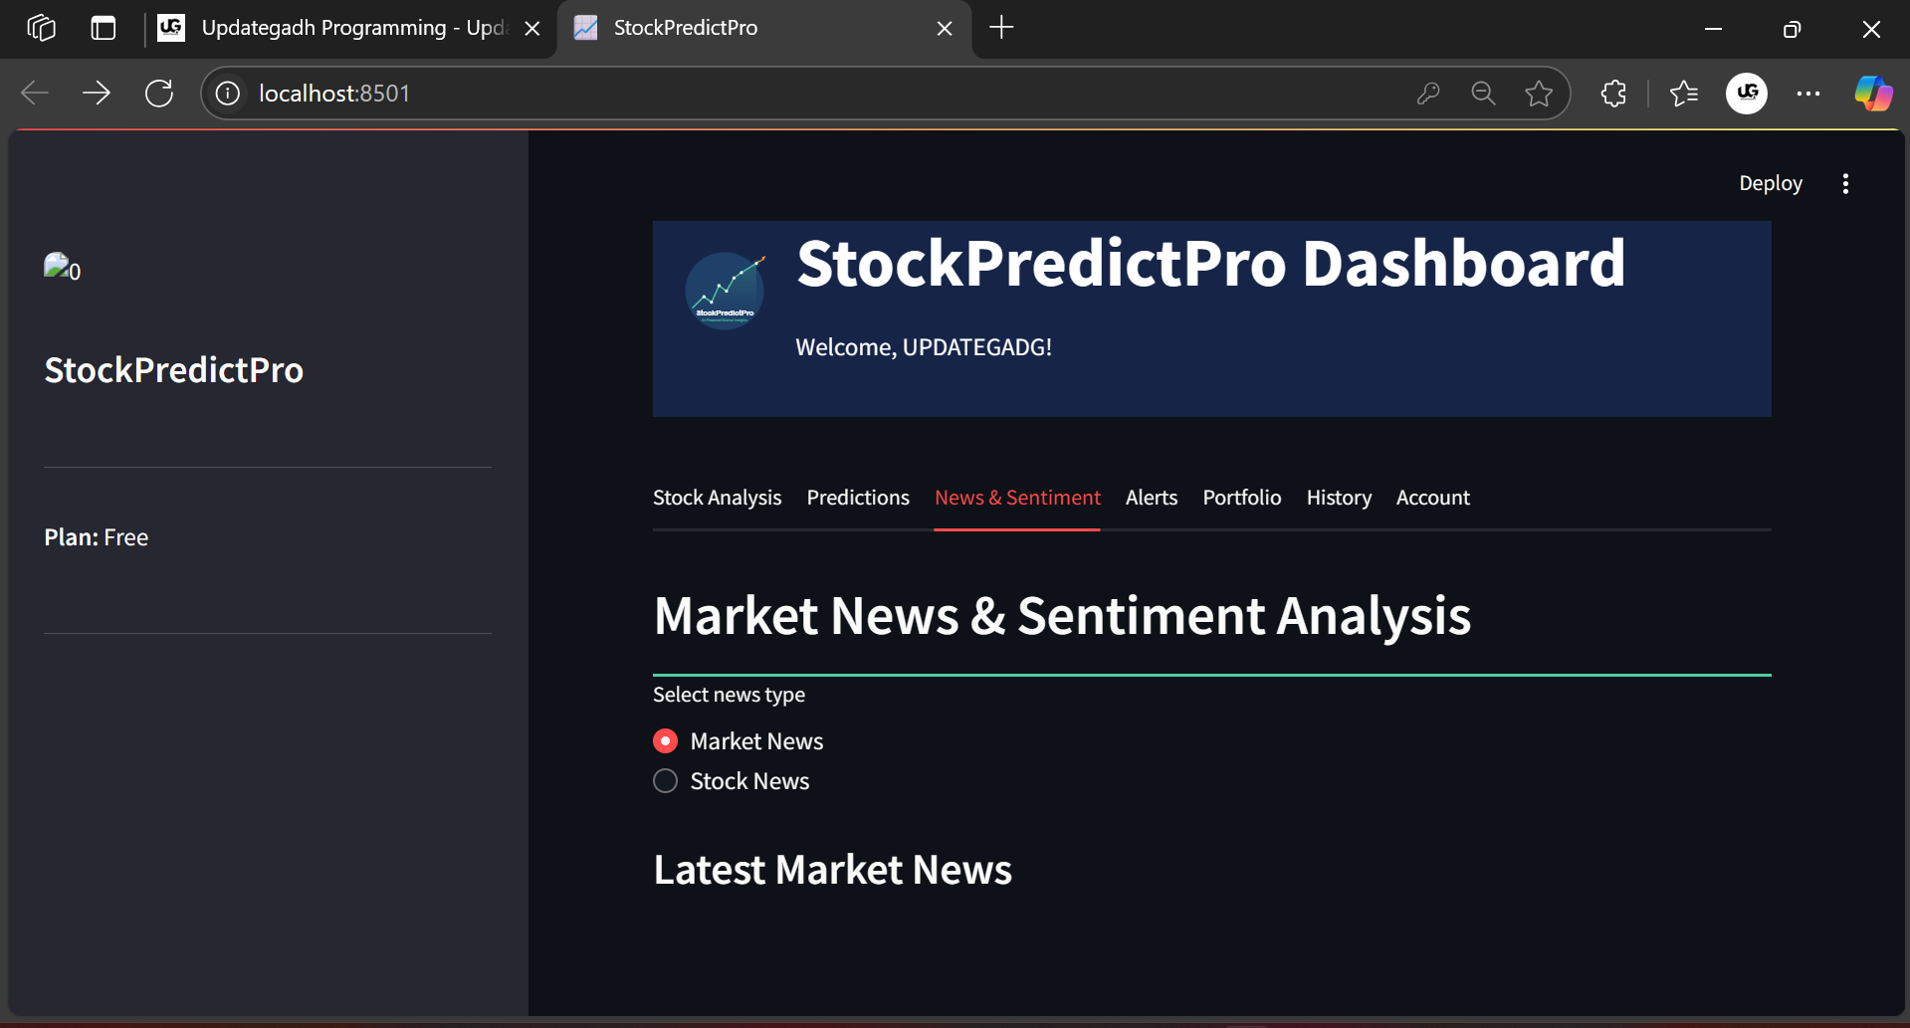This screenshot has width=1910, height=1028.
Task: Click the StockPredictPro dashboard logo image
Action: tap(726, 290)
